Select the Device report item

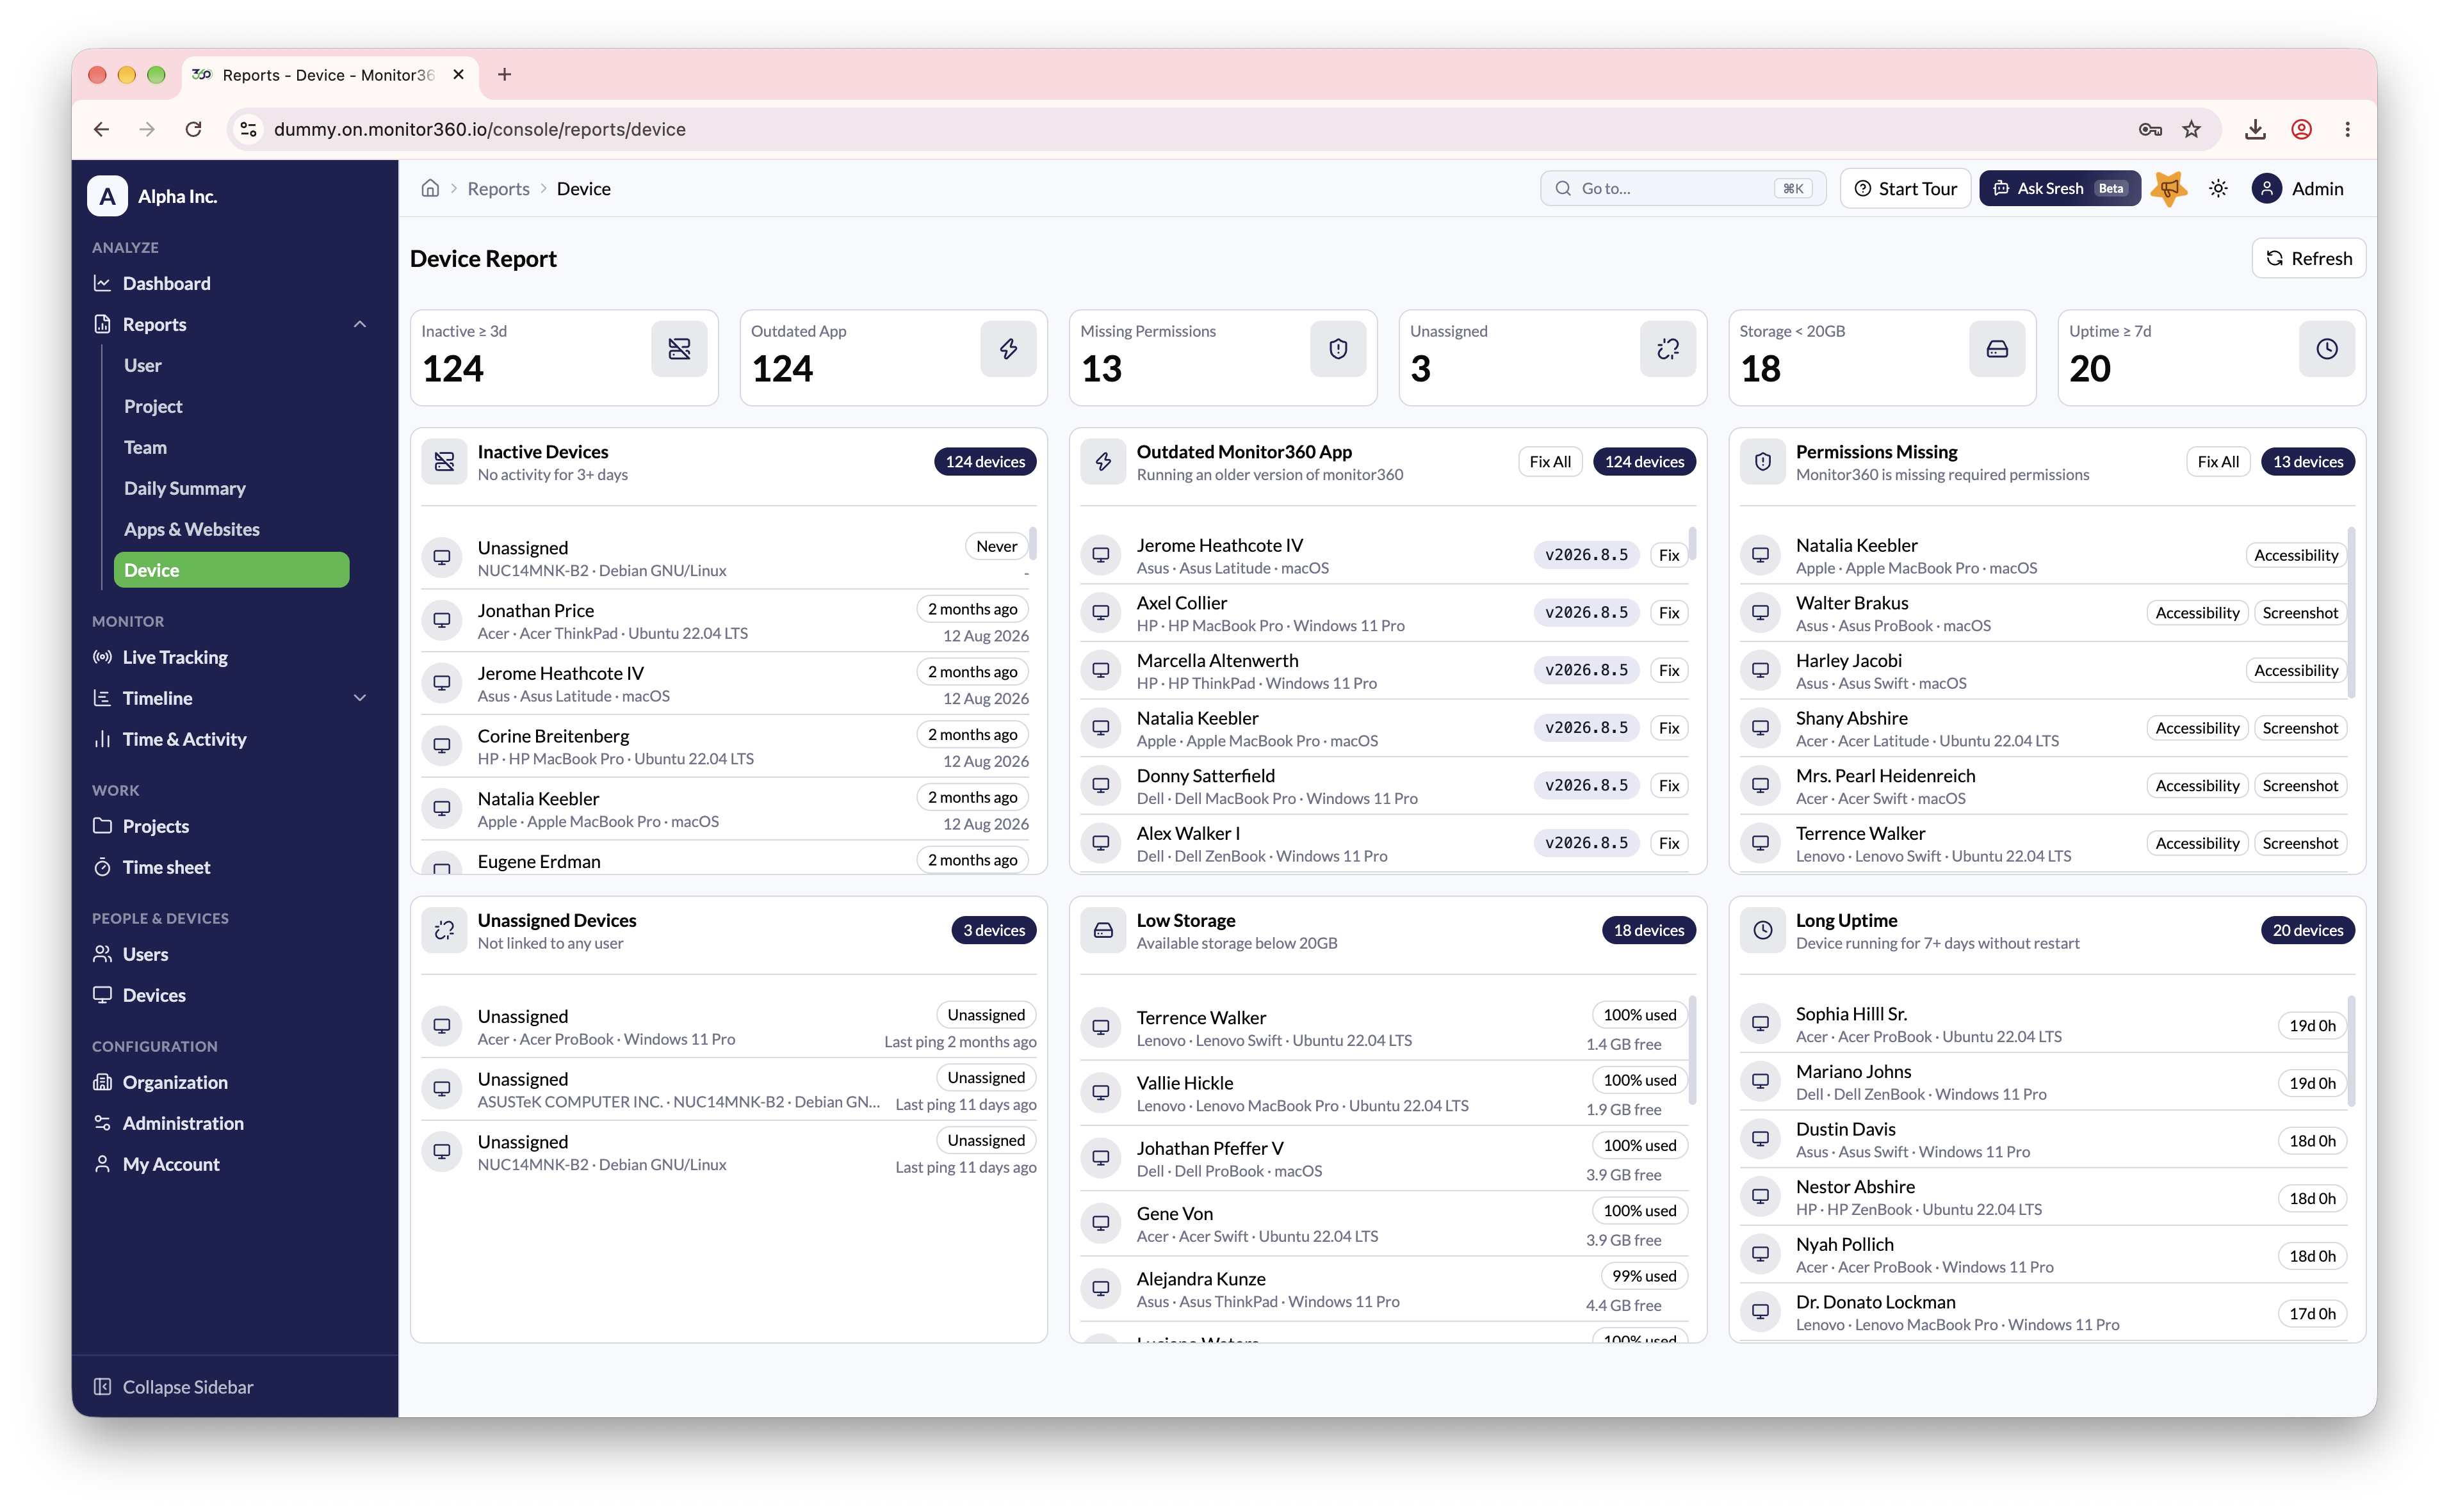click(x=231, y=570)
